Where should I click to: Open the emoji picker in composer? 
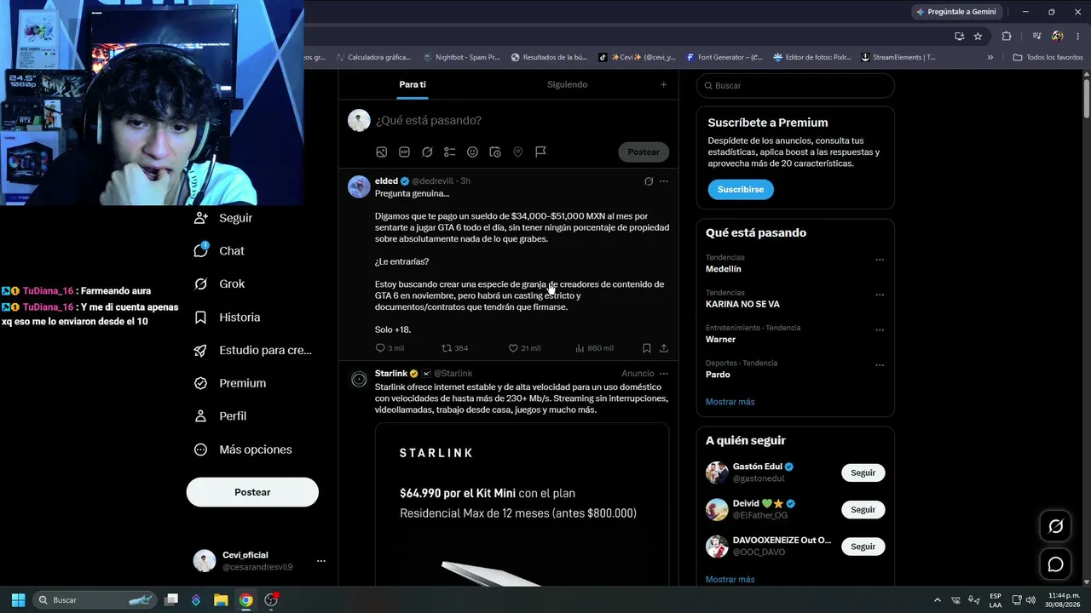(x=472, y=152)
